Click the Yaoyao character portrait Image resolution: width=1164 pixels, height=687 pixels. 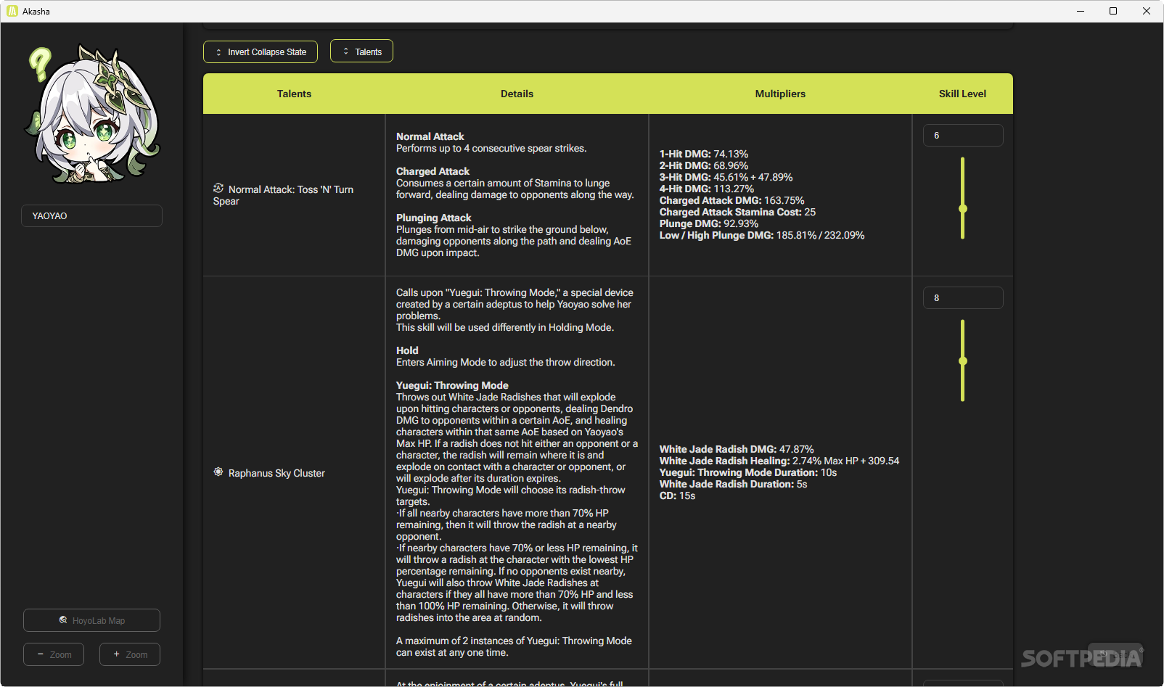pos(92,115)
